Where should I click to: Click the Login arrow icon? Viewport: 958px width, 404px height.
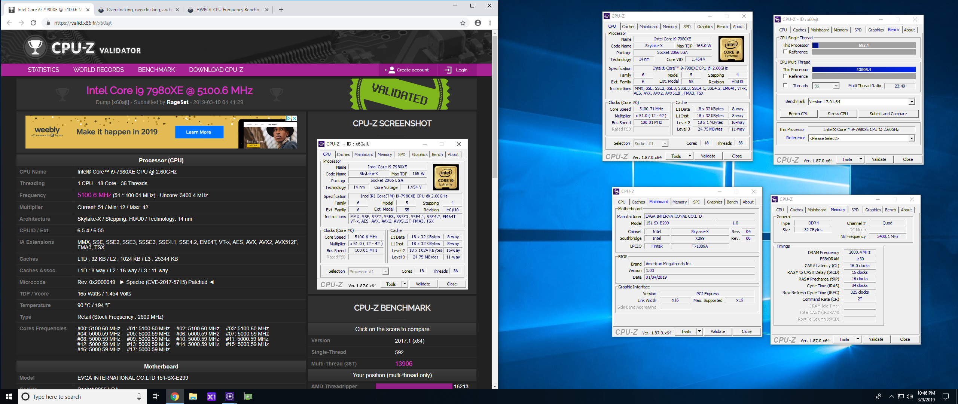click(x=448, y=70)
